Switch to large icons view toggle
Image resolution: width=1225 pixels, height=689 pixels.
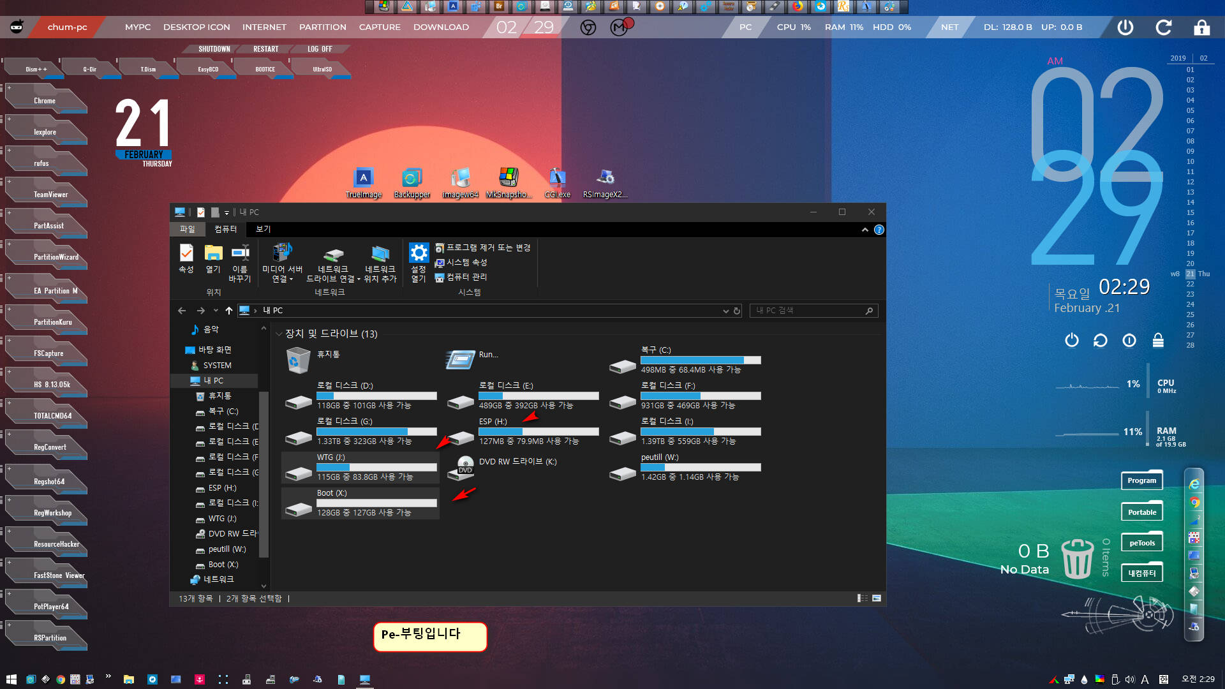[x=877, y=598]
